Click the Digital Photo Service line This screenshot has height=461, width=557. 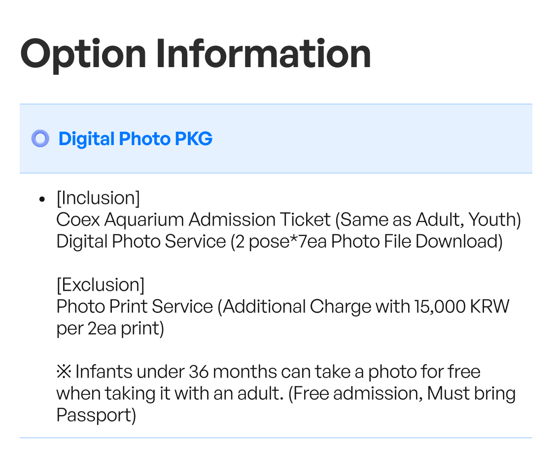(x=279, y=241)
